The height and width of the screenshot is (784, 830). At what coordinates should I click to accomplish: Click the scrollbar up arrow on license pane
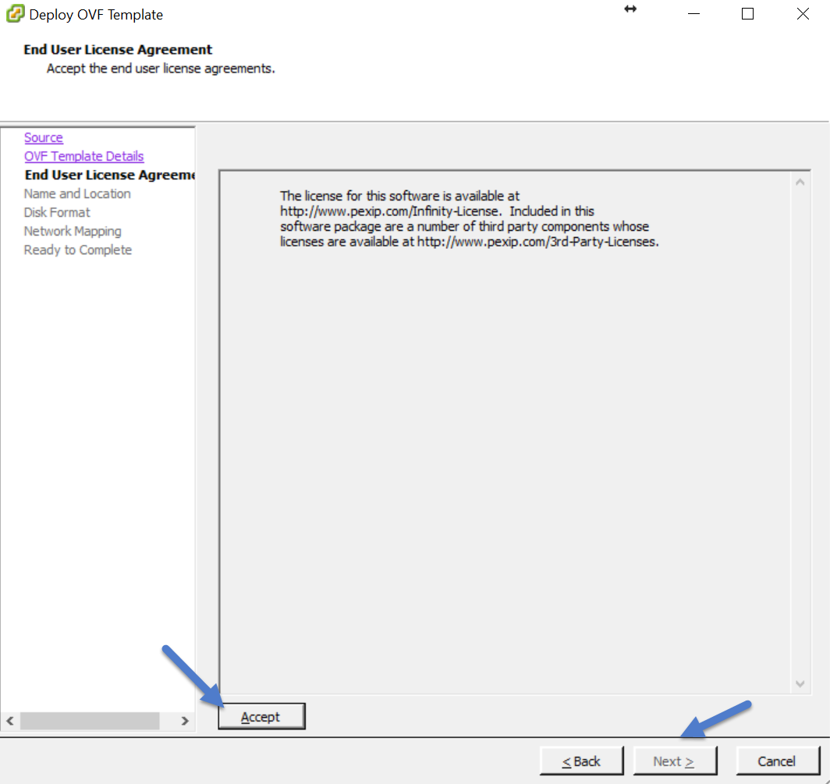pos(800,180)
